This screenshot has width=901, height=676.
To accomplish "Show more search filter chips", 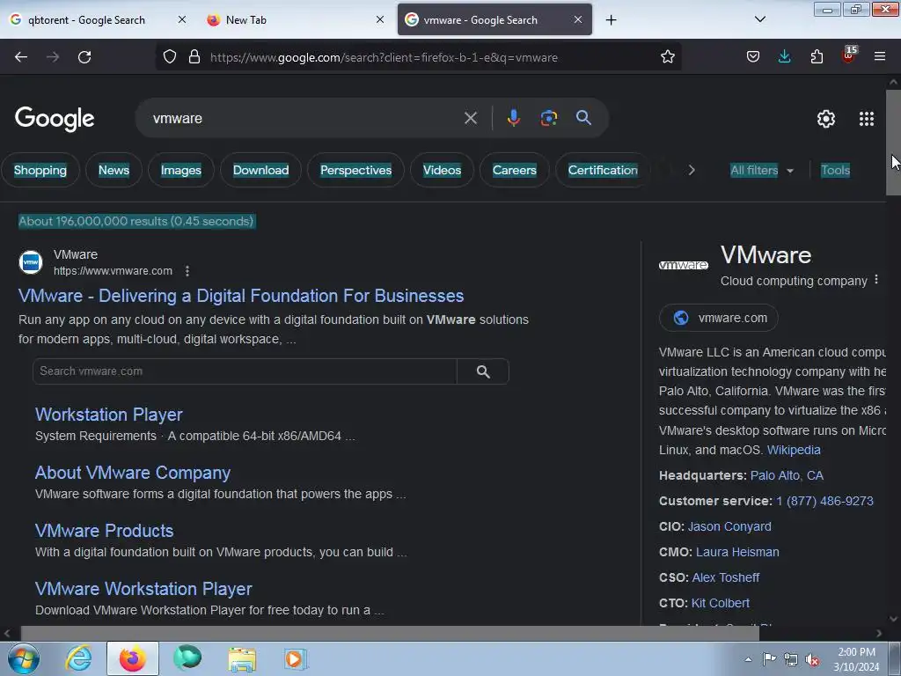I will pos(692,170).
